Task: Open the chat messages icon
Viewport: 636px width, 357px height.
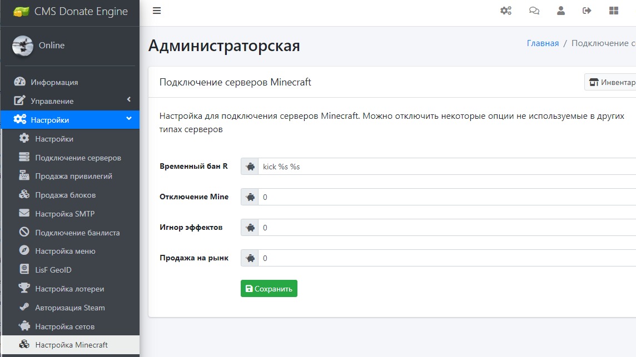Action: pyautogui.click(x=534, y=11)
